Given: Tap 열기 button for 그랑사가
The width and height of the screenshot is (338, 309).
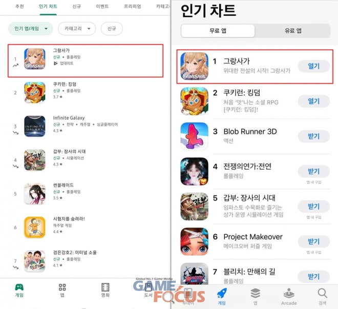Looking at the screenshot, I should click(314, 66).
